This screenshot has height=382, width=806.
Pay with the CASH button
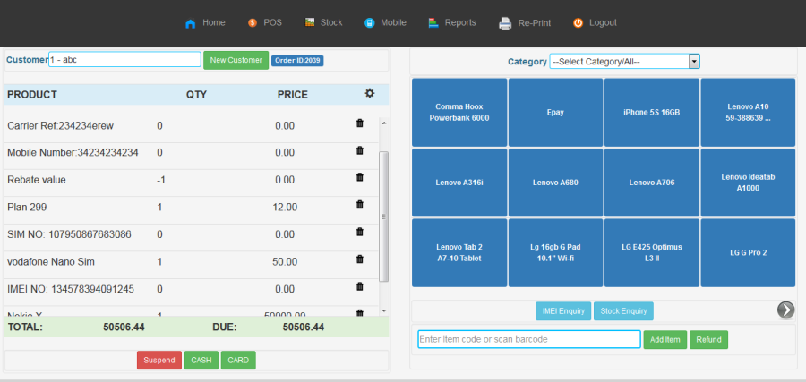(x=200, y=361)
